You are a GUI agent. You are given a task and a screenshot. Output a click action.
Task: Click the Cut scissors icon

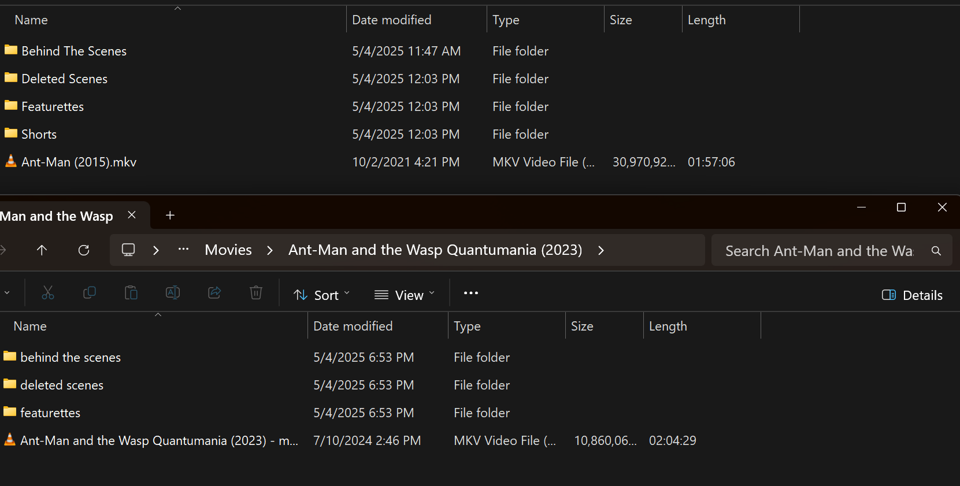click(48, 293)
